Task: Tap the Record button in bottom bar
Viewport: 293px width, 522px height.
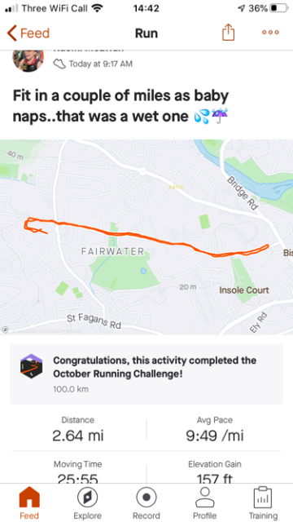Action: 146,502
